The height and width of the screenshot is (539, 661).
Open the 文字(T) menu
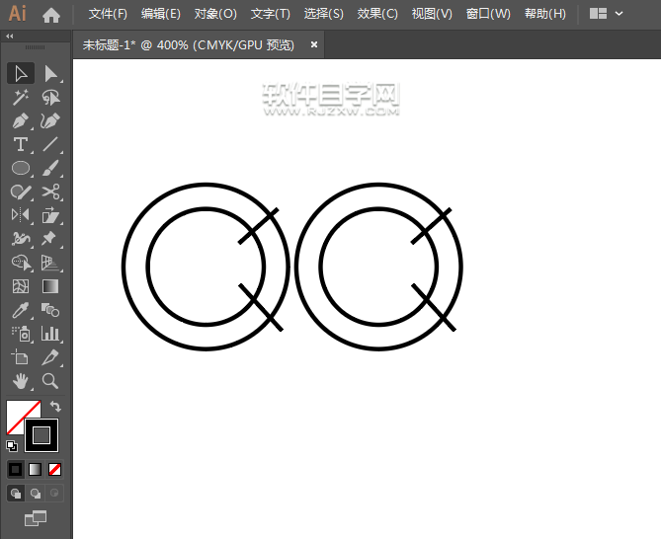(270, 14)
